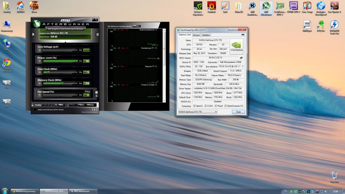Toggle the OpenCL checkbox in GPU-Z
This screenshot has height=194, width=345.
pyautogui.click(x=195, y=106)
